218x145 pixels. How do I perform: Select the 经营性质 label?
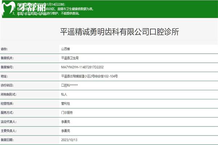click(7, 104)
